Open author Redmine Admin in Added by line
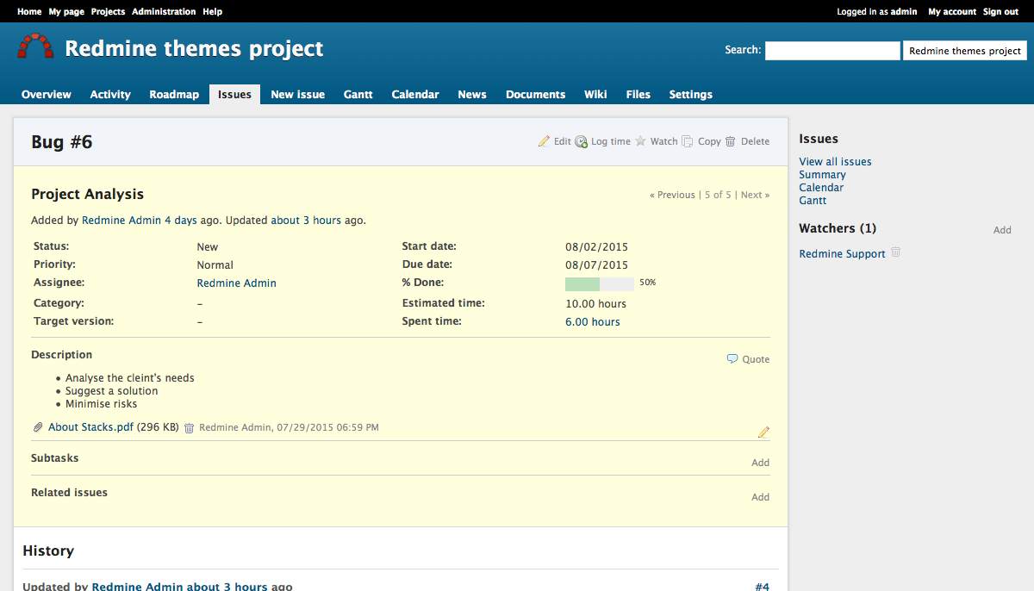This screenshot has height=591, width=1034. pos(121,221)
